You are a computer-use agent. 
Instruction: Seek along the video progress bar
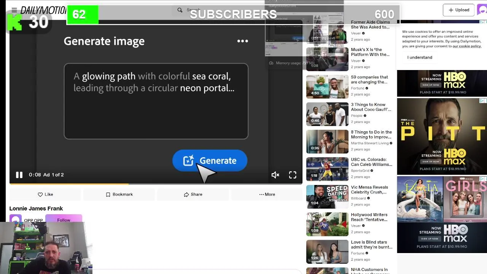click(156, 184)
